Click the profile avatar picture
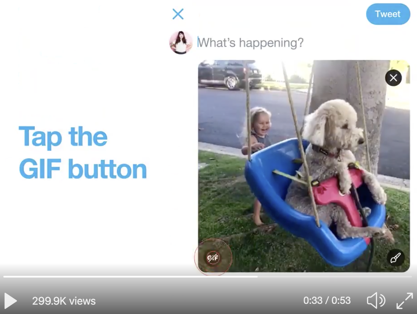The width and height of the screenshot is (417, 314). [x=181, y=42]
